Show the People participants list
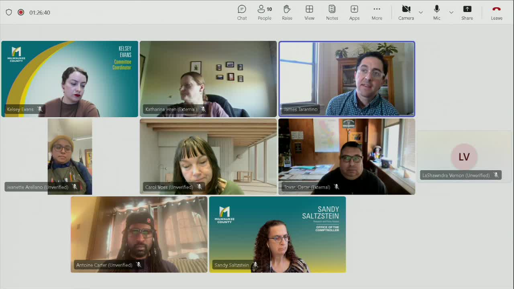Image resolution: width=514 pixels, height=289 pixels. pyautogui.click(x=264, y=12)
